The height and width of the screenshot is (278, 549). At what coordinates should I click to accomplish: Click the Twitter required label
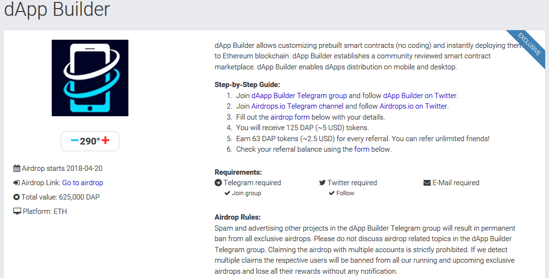pos(352,182)
